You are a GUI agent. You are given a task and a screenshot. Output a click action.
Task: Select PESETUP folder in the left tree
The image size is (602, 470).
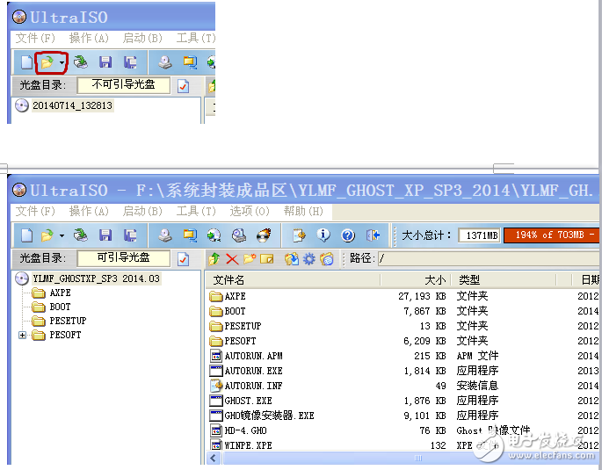click(x=68, y=321)
